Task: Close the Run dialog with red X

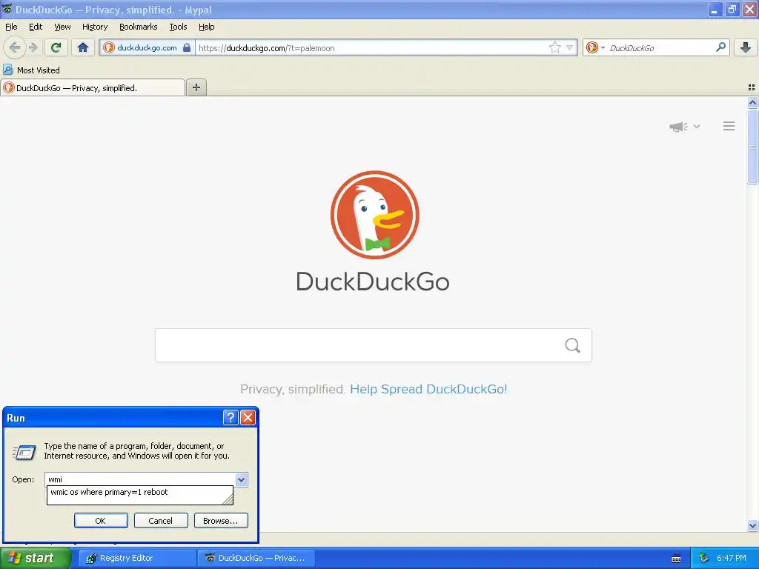Action: pyautogui.click(x=248, y=417)
